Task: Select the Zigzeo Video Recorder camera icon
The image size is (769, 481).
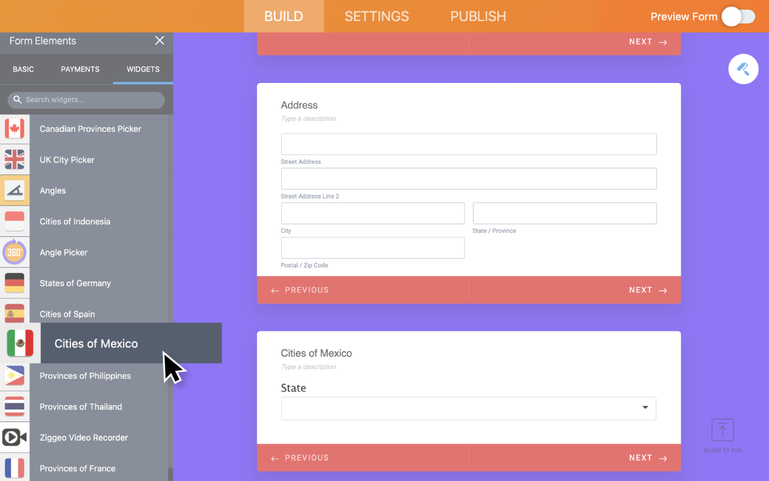Action: pyautogui.click(x=14, y=438)
